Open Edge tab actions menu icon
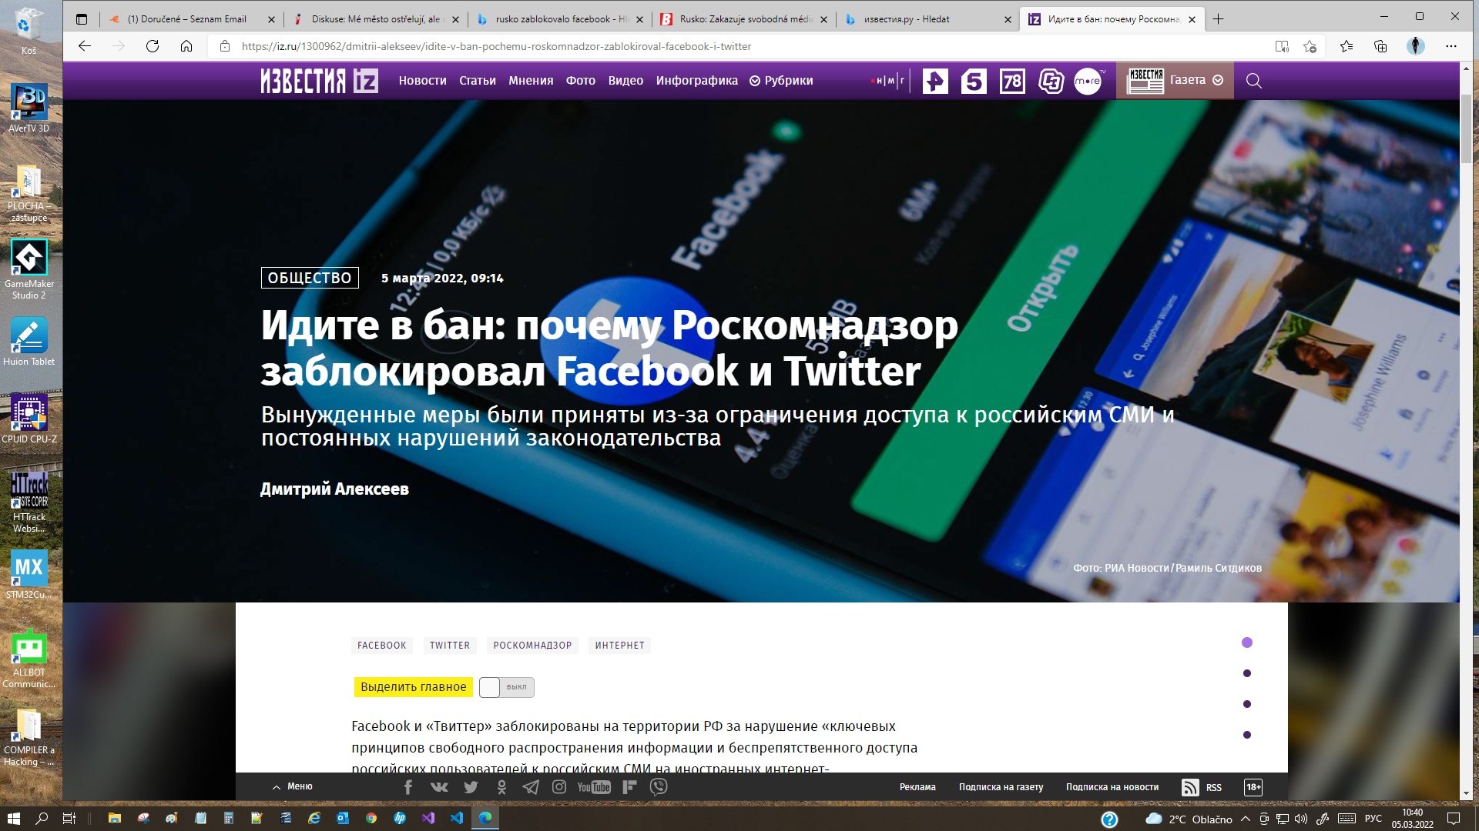Image resolution: width=1479 pixels, height=831 pixels. (82, 19)
